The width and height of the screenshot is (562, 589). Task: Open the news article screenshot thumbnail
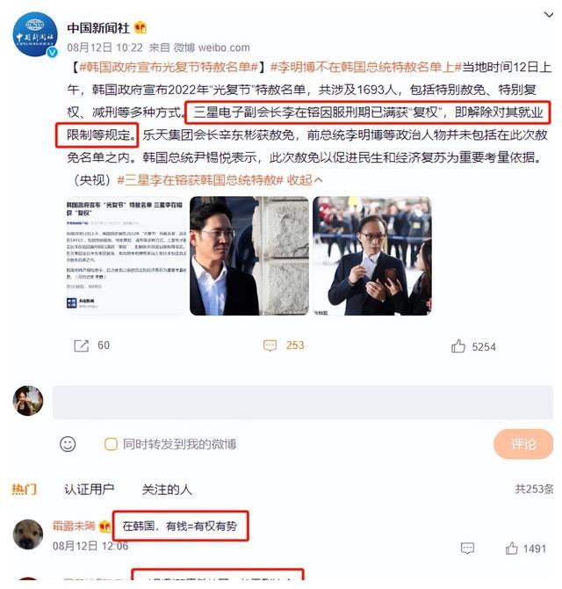click(126, 256)
